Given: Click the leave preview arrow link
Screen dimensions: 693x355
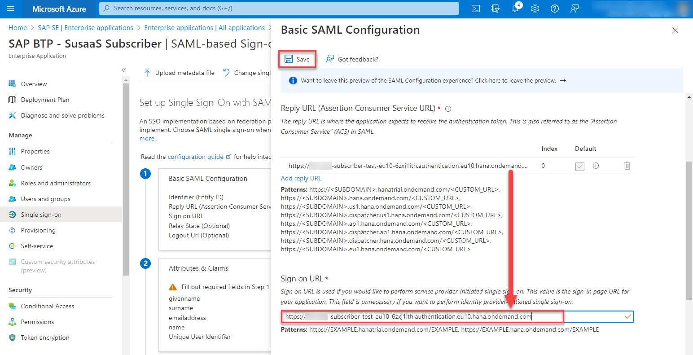Looking at the screenshot, I should coord(563,81).
